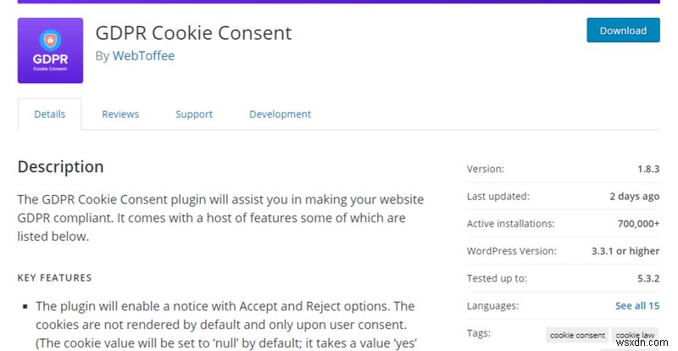Click the version number 1.8.3
Viewport: 678px width, 351px height.
click(647, 169)
